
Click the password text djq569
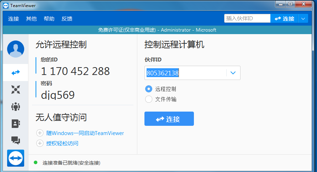[x=58, y=95]
